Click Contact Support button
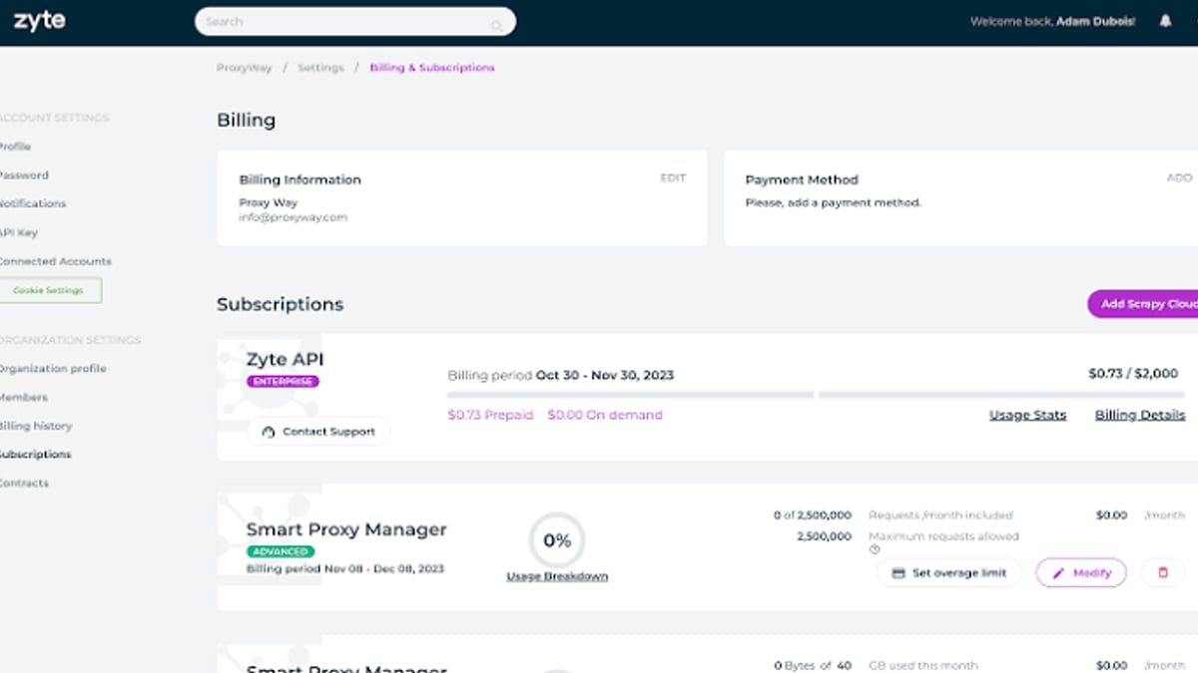 [318, 432]
